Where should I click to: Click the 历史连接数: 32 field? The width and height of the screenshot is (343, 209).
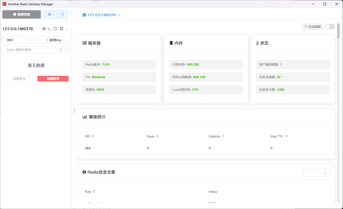(x=293, y=77)
